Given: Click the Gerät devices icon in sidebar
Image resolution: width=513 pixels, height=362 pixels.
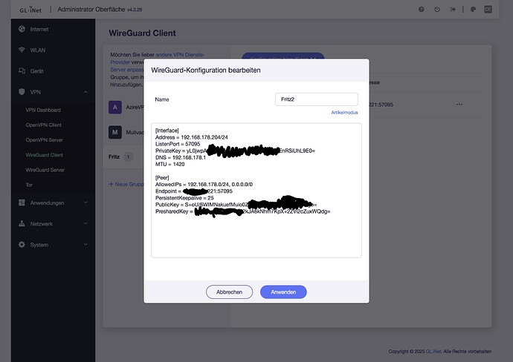Looking at the screenshot, I should pyautogui.click(x=22, y=70).
